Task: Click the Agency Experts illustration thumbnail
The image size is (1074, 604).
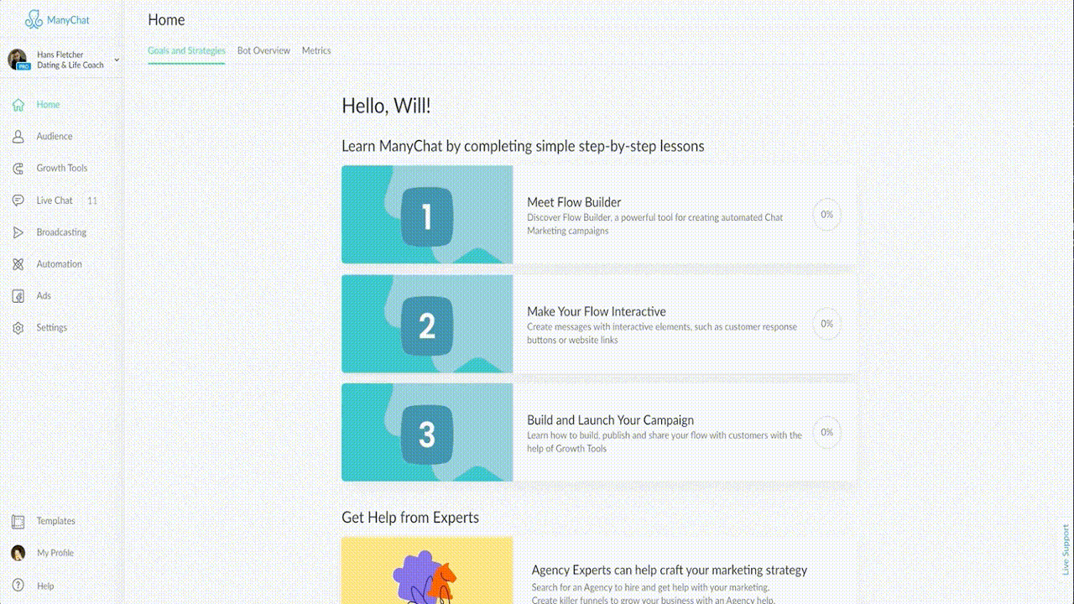Action: (x=427, y=570)
